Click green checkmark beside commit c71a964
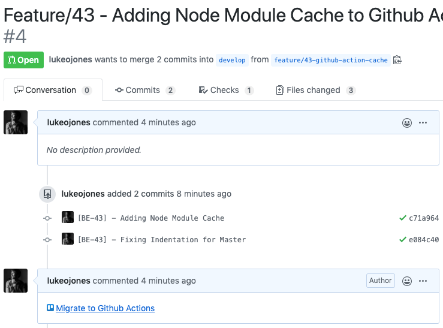 pos(403,218)
